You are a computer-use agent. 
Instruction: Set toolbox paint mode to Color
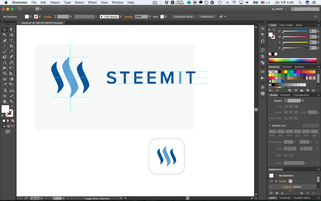[4, 121]
